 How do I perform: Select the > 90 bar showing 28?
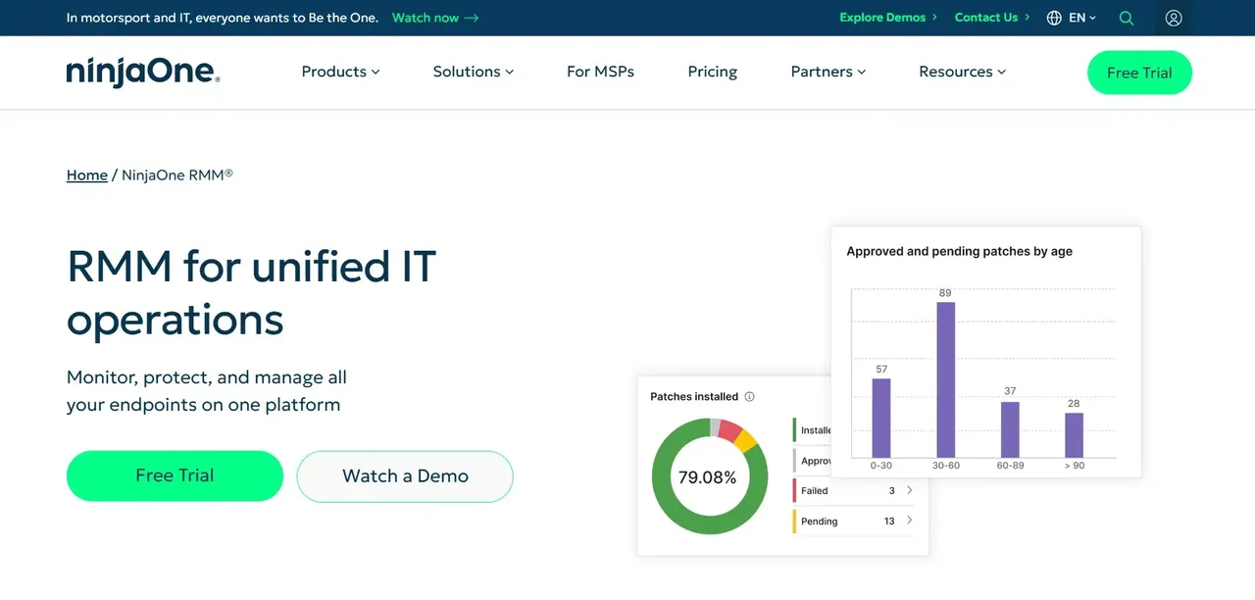1075,435
